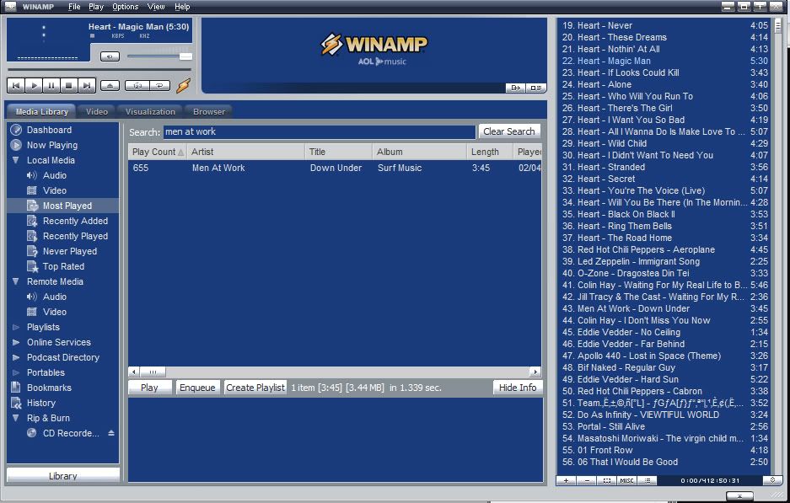Open the Recently Added smart view
This screenshot has width=790, height=503.
click(75, 221)
